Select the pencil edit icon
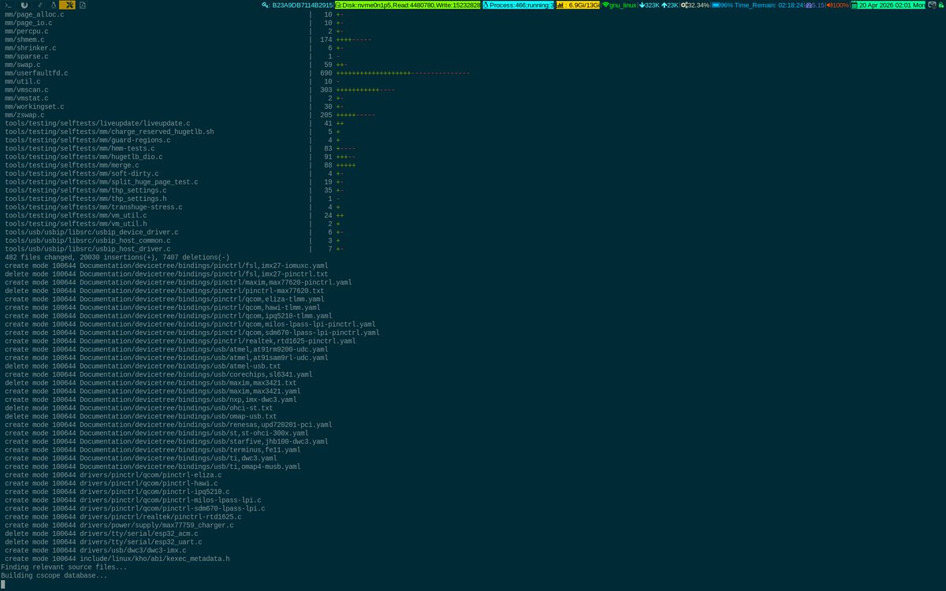 (x=40, y=5)
